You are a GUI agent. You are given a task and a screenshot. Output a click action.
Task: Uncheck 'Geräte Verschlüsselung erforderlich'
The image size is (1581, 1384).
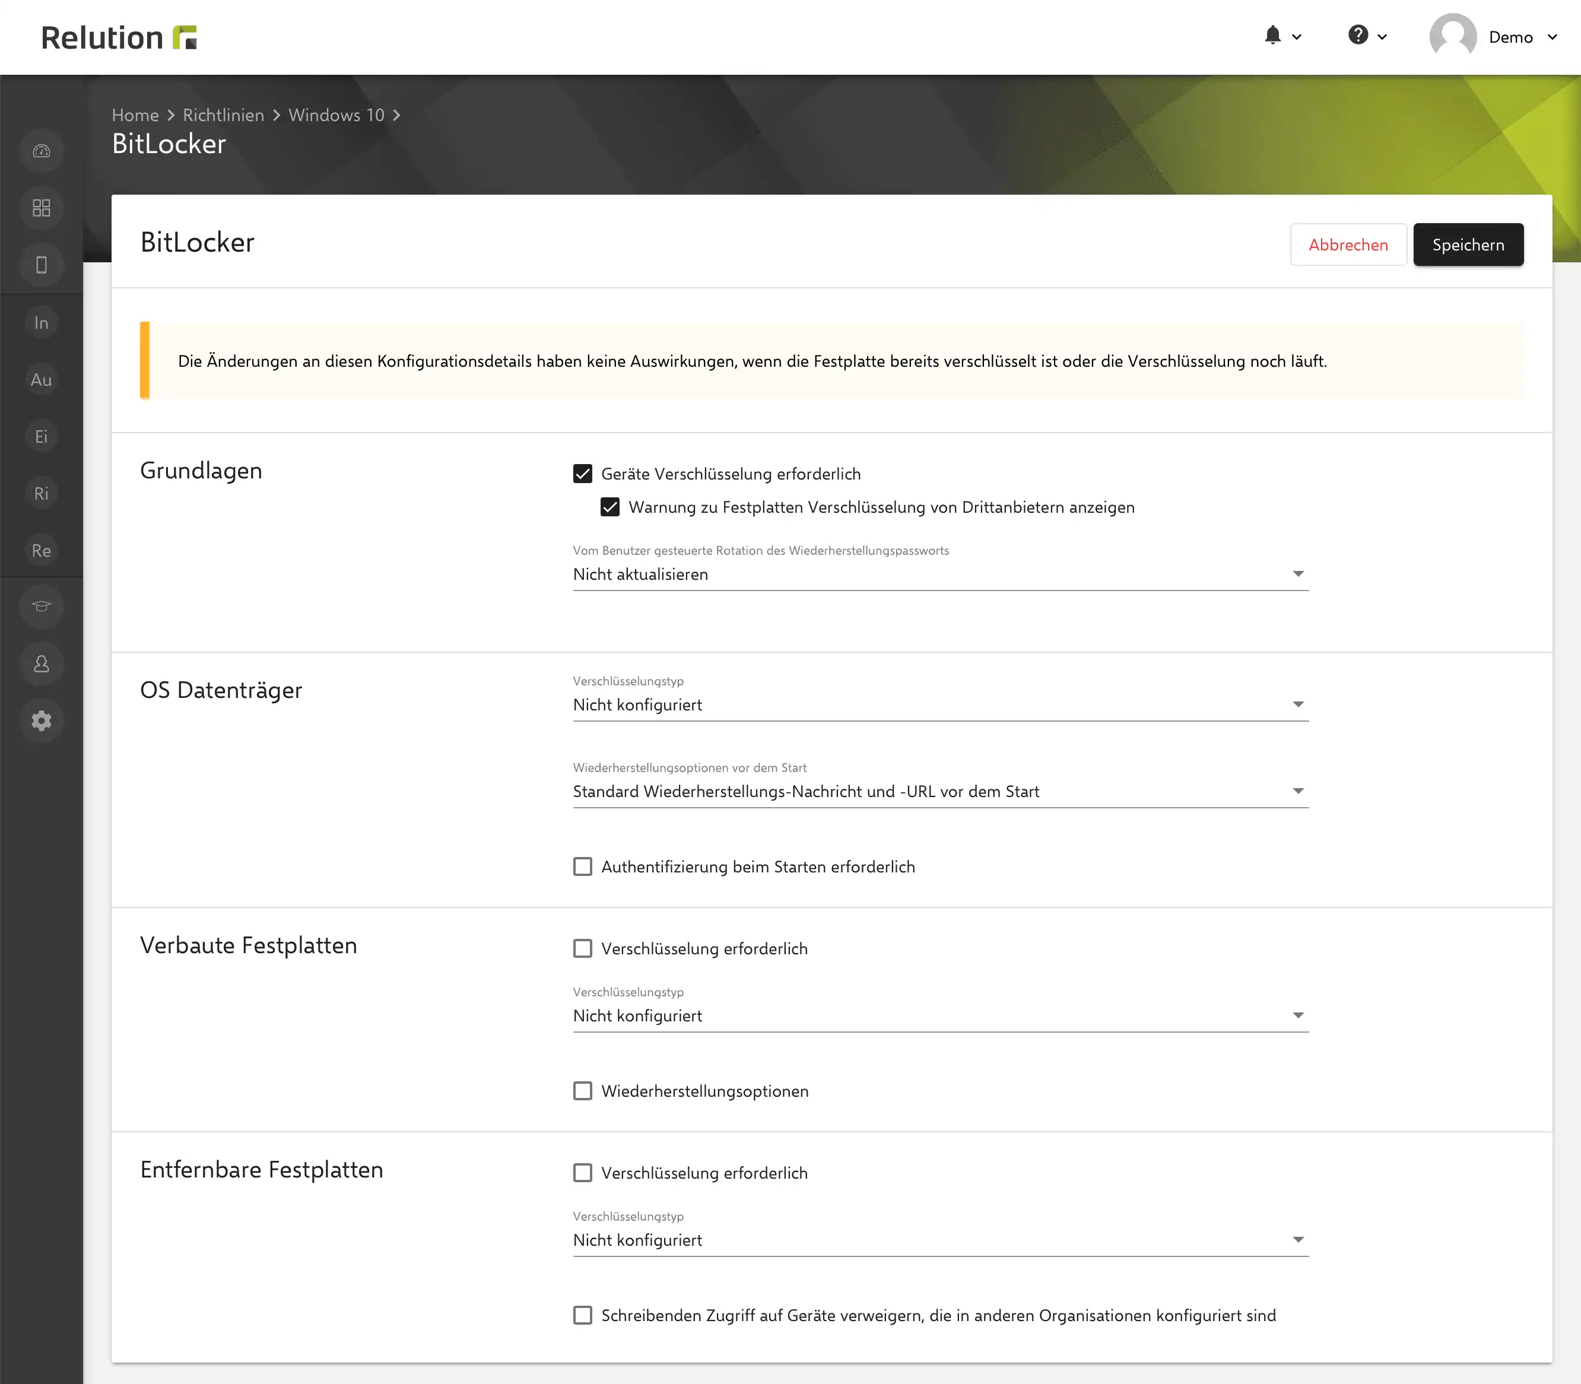coord(583,474)
